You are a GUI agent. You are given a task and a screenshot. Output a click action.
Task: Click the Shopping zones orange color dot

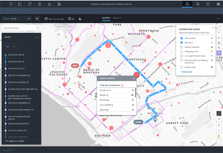click(212, 51)
